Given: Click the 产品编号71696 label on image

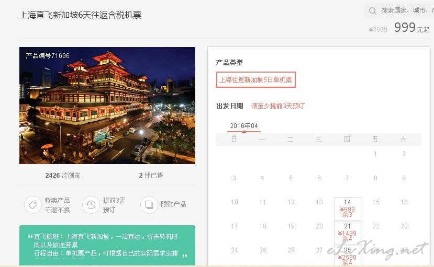Looking at the screenshot, I should click(48, 56).
